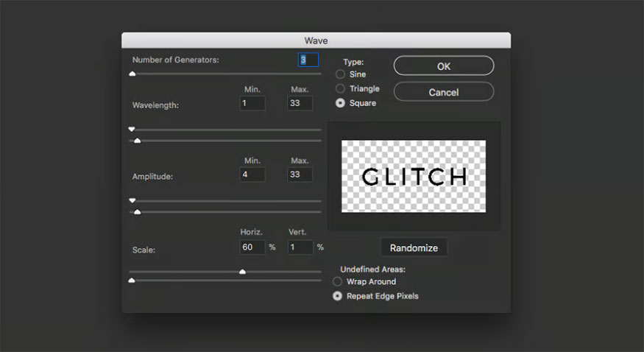Click the horizontal Scale slider handle
The width and height of the screenshot is (644, 352).
[242, 272]
